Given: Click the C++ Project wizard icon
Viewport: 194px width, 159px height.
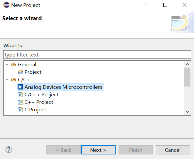Looking at the screenshot, I should click(x=20, y=102).
